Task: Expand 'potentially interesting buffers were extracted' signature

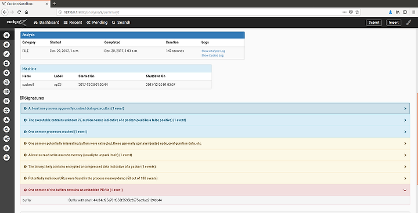Action: tap(215, 144)
